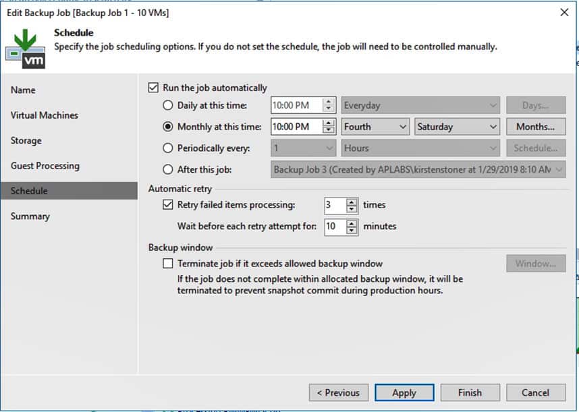Click the Backup window section label

pyautogui.click(x=181, y=247)
